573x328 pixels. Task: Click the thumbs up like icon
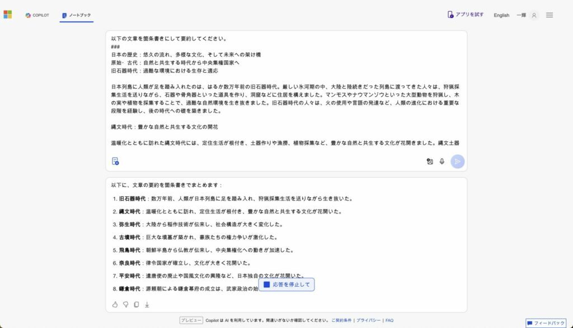(115, 305)
